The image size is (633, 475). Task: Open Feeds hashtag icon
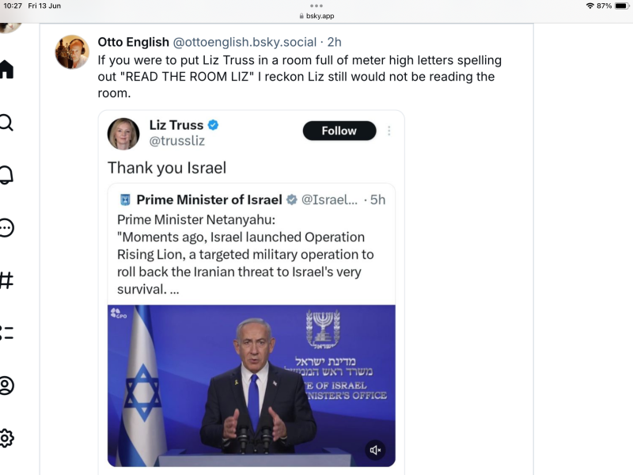tap(6, 280)
